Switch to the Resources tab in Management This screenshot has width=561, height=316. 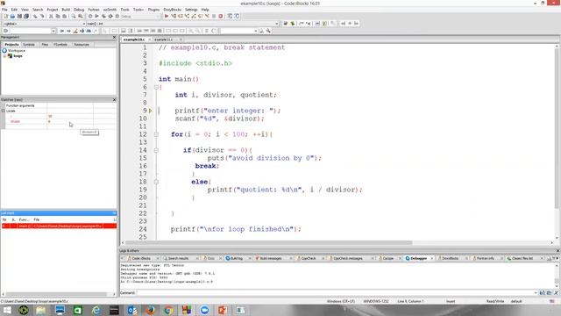pyautogui.click(x=82, y=45)
